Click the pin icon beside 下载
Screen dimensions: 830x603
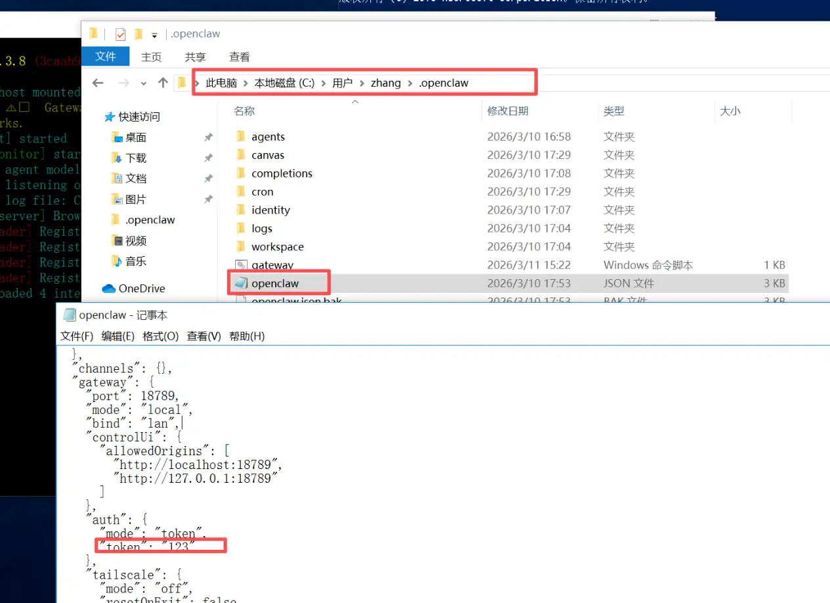208,158
